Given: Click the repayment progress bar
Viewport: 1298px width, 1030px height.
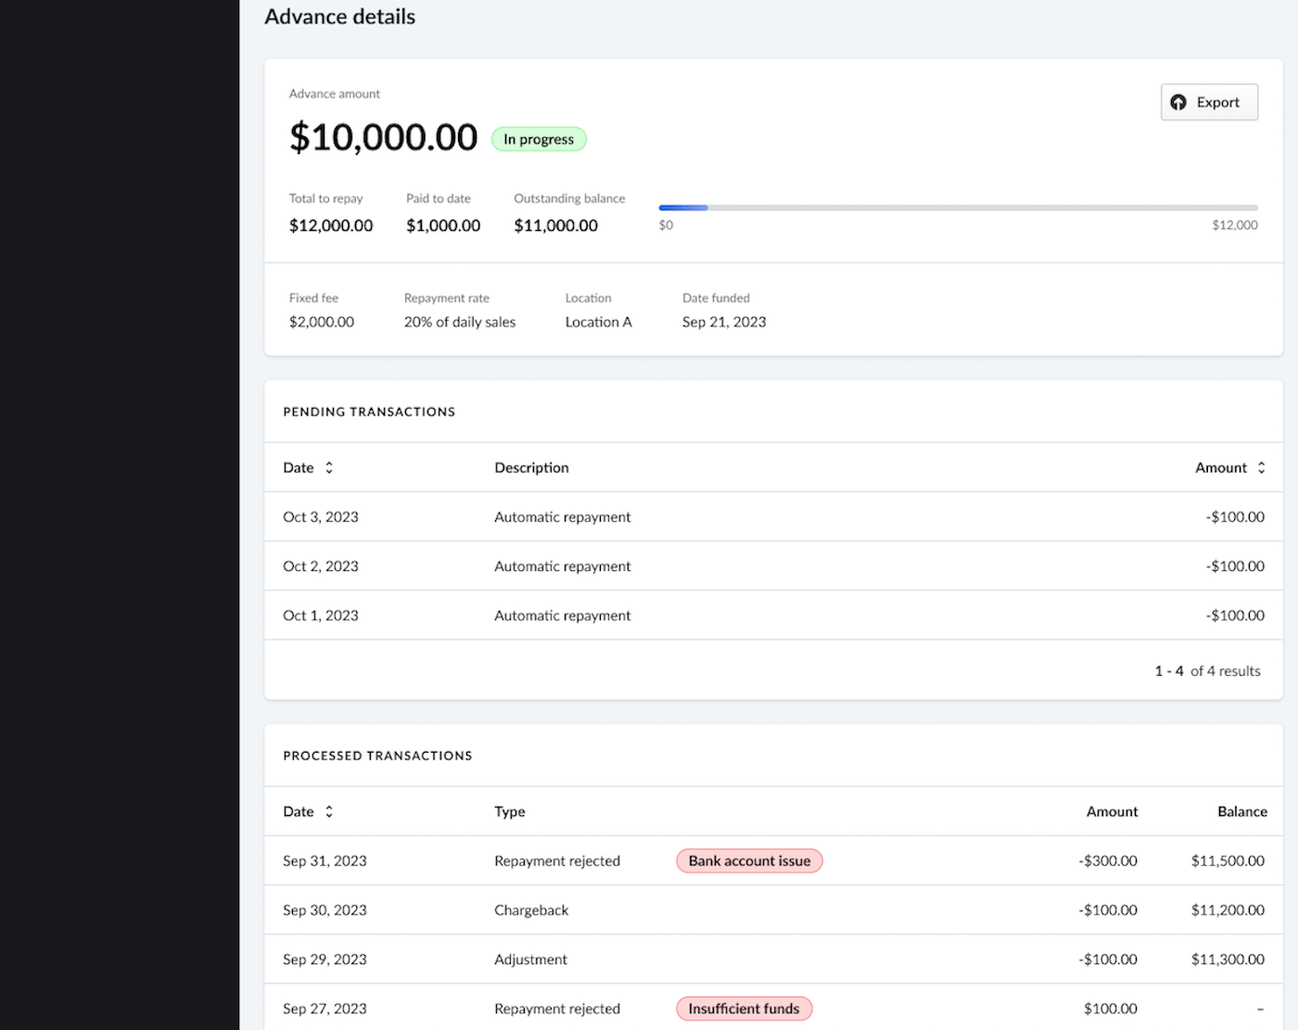Looking at the screenshot, I should click(x=957, y=208).
